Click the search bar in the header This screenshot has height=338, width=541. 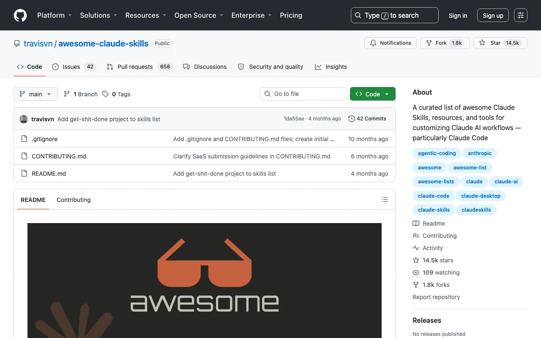[395, 15]
